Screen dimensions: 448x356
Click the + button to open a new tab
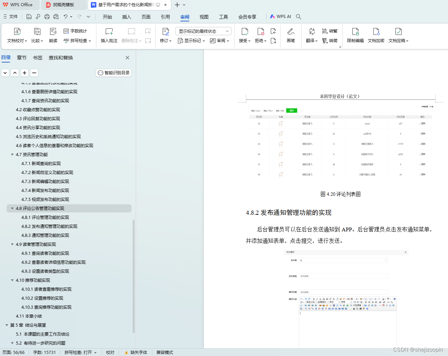pos(177,5)
